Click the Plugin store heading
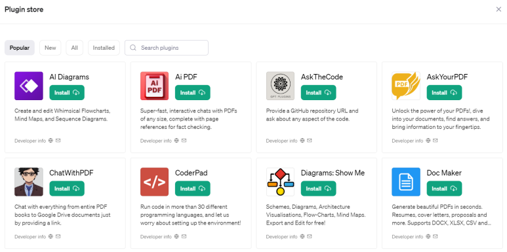Screen dimensions: 507x252 [x=24, y=9]
